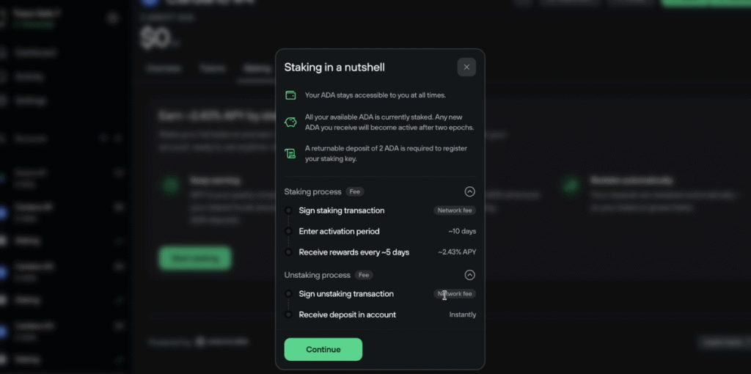The image size is (751, 374).
Task: Click the piggy bank icon for staked ADA
Action: coord(290,122)
